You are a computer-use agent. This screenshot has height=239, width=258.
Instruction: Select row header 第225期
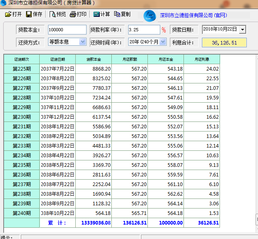(x=22, y=69)
